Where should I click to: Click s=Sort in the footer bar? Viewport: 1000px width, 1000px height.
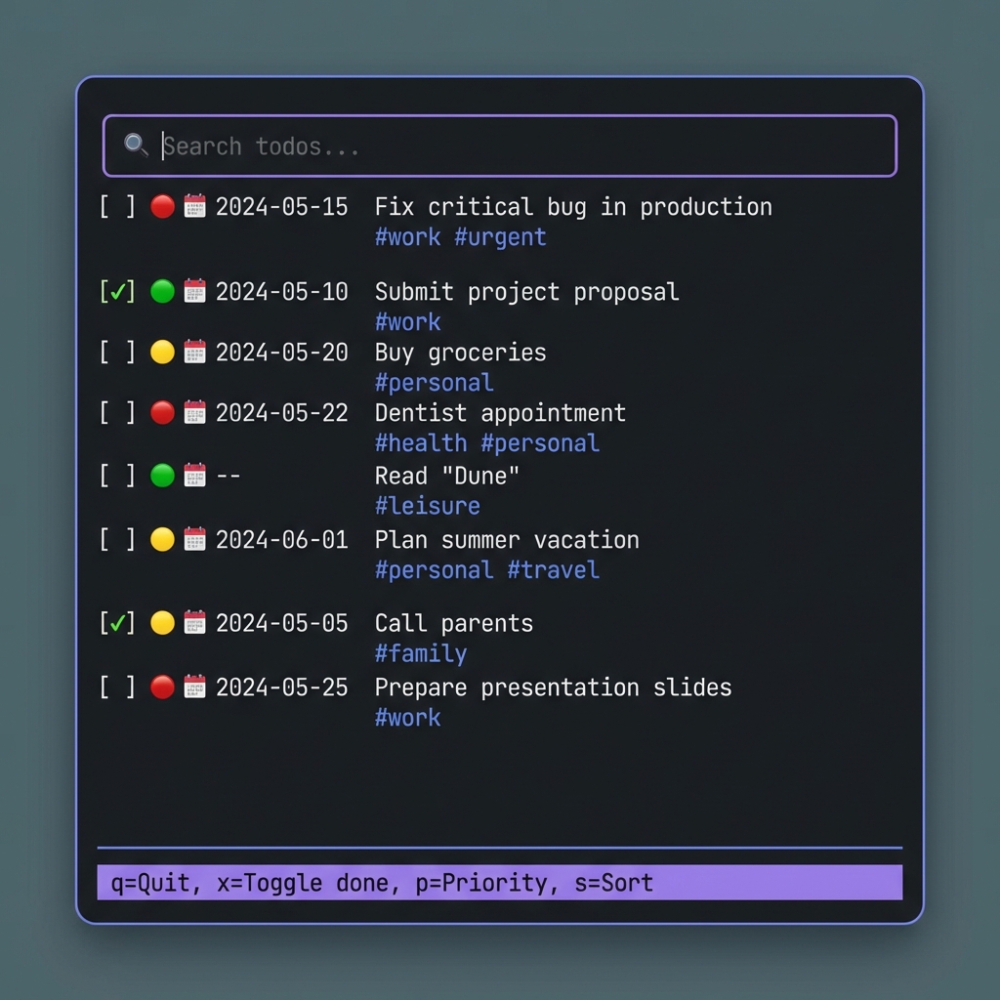[x=613, y=883]
